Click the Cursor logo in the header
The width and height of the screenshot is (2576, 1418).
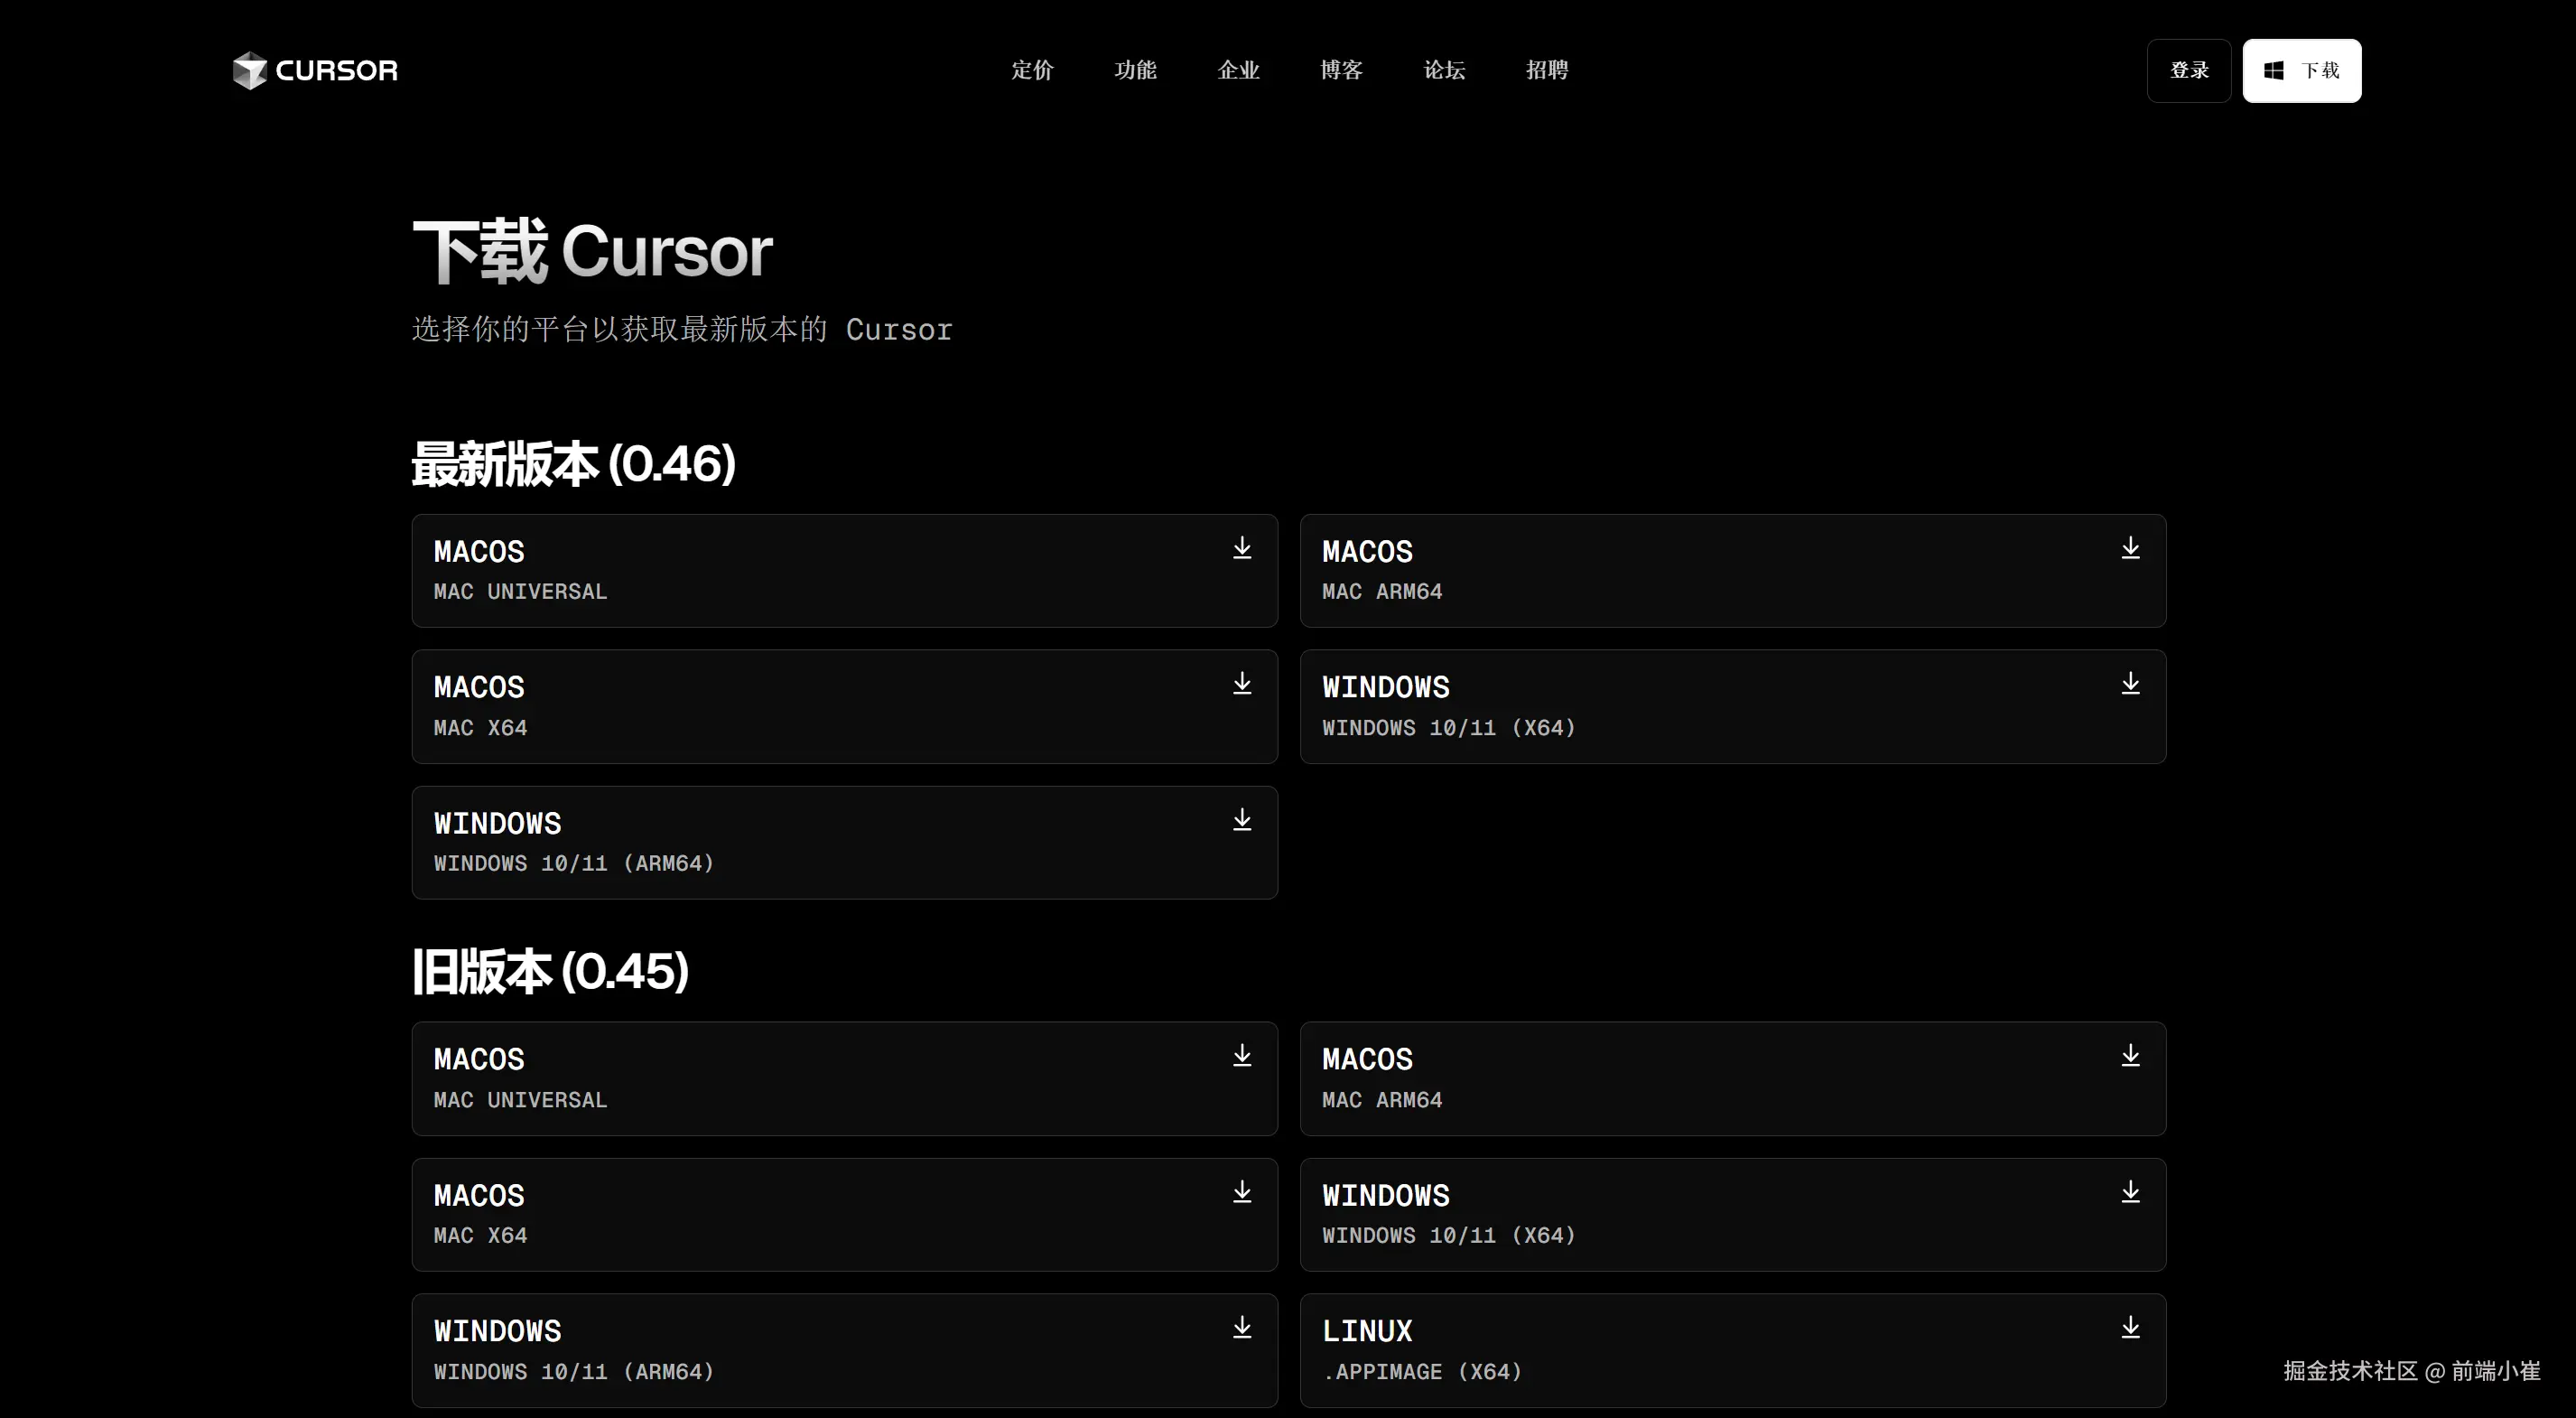tap(315, 70)
